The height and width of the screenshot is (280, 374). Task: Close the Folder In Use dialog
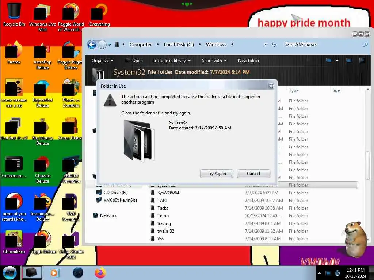point(271,86)
